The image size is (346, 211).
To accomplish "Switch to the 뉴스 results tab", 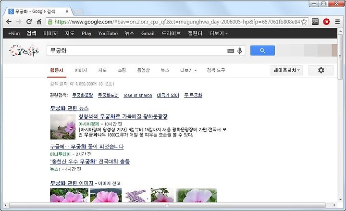I will point(165,70).
